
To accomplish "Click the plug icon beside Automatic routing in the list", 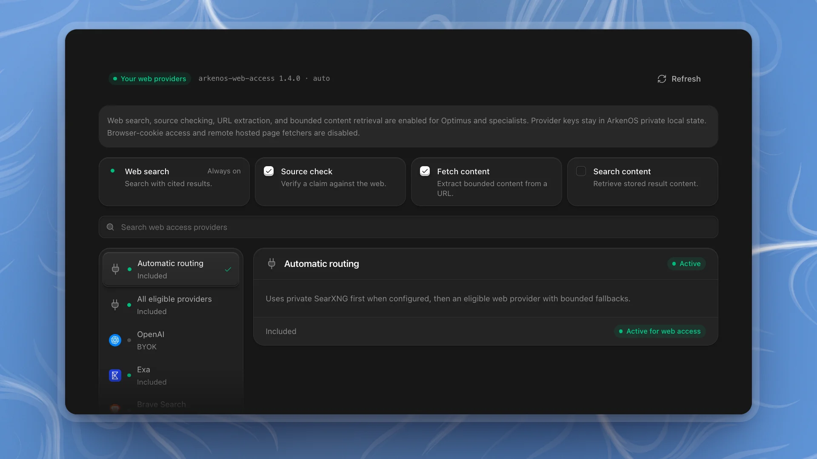I will [x=115, y=269].
